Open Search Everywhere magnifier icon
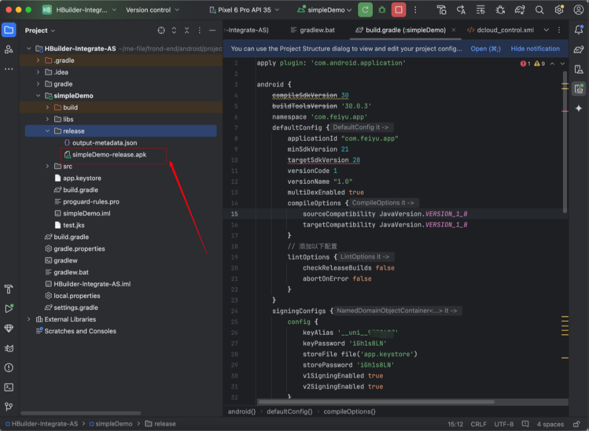The height and width of the screenshot is (431, 589). pos(539,10)
